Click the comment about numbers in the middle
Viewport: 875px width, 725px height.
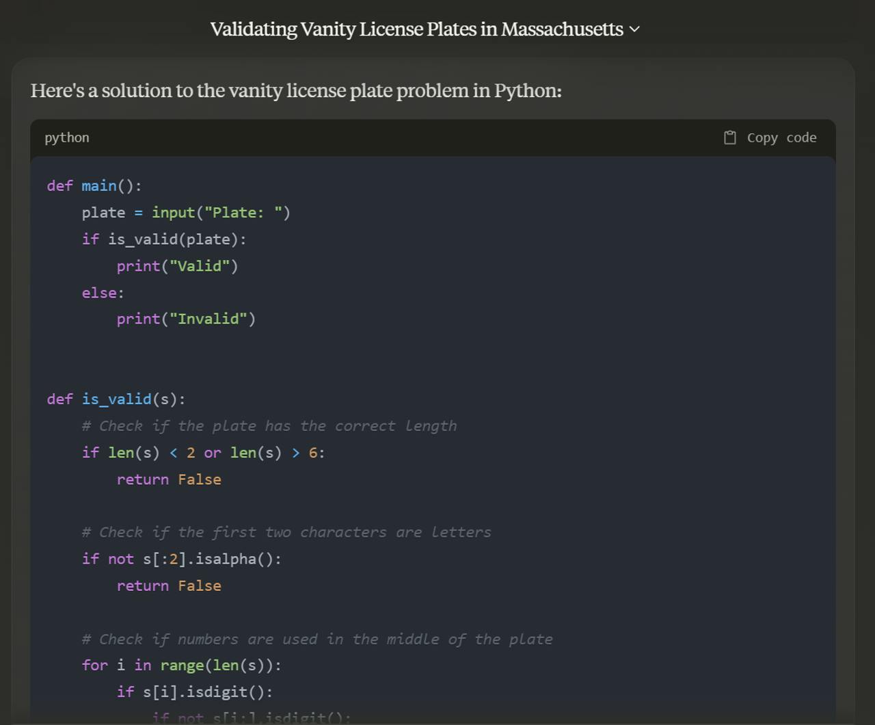click(x=317, y=639)
